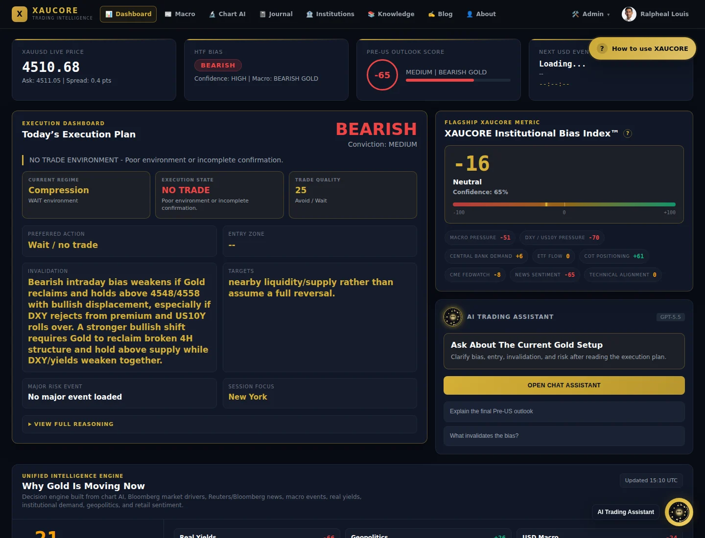
Task: Select the Macro Pressure -51 chip
Action: (x=480, y=238)
